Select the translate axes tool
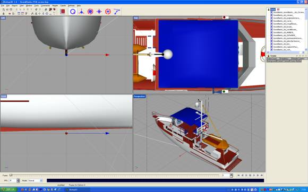308x192 pixels. [x=81, y=12]
